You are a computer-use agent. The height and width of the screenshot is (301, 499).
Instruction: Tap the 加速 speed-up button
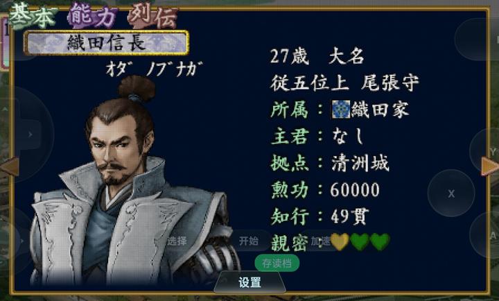tap(320, 241)
